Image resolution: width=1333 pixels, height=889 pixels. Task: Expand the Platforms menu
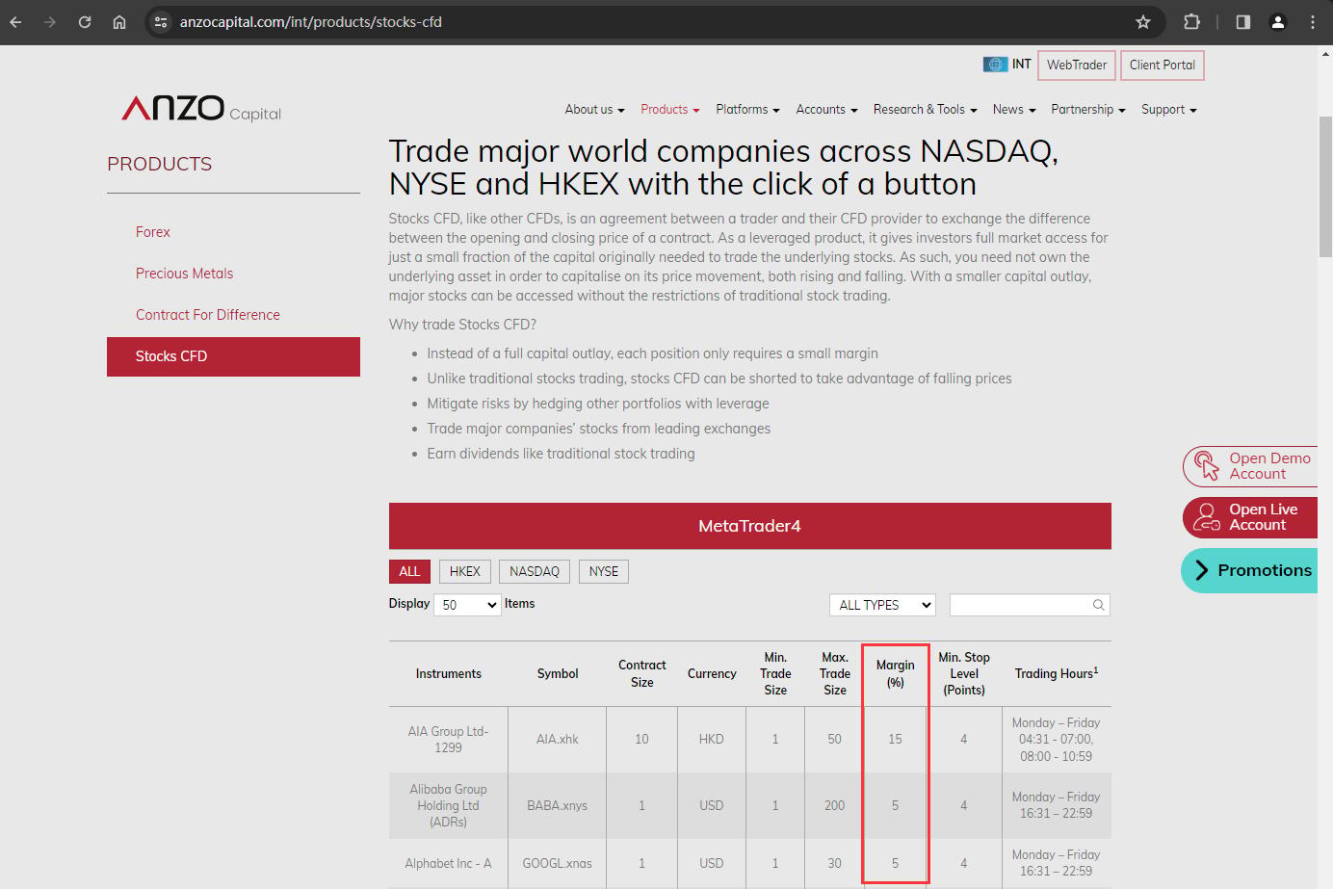[x=747, y=110]
